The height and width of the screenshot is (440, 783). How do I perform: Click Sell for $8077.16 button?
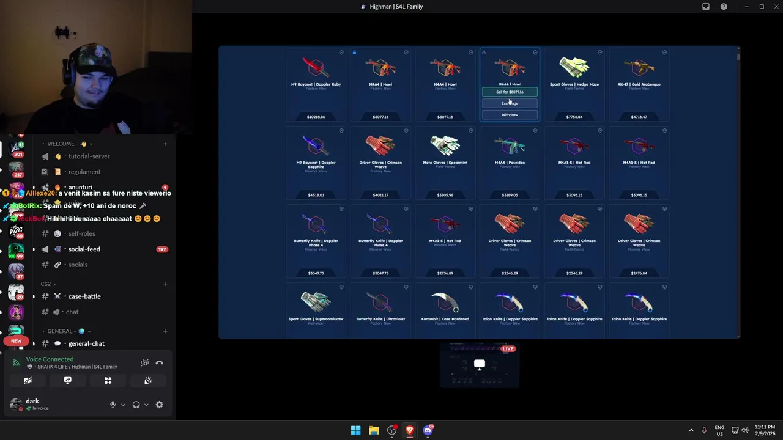tap(510, 92)
